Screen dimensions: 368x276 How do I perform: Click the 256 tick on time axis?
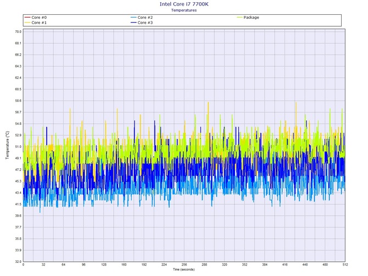point(184,264)
